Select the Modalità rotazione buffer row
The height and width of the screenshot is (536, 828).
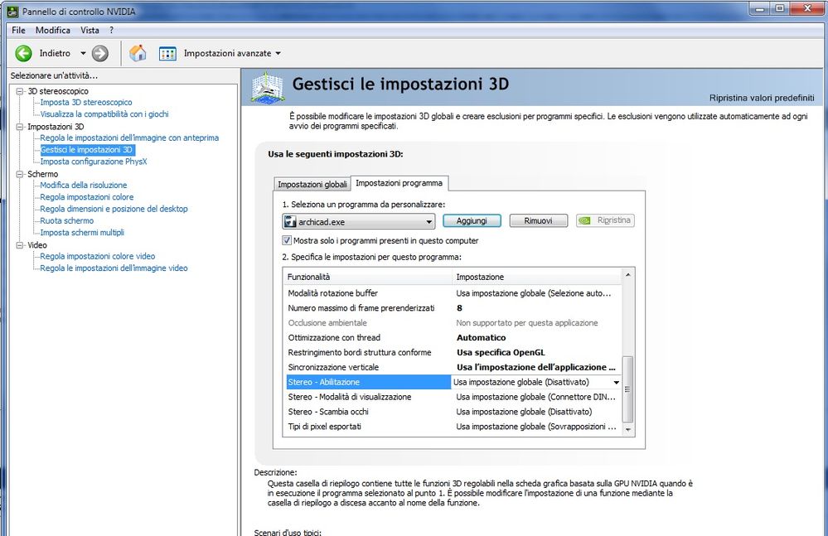tap(453, 293)
